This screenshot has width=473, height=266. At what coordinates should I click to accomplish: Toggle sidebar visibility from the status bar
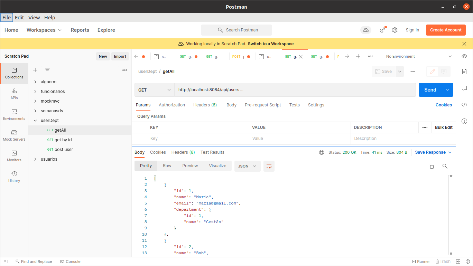pyautogui.click(x=6, y=262)
